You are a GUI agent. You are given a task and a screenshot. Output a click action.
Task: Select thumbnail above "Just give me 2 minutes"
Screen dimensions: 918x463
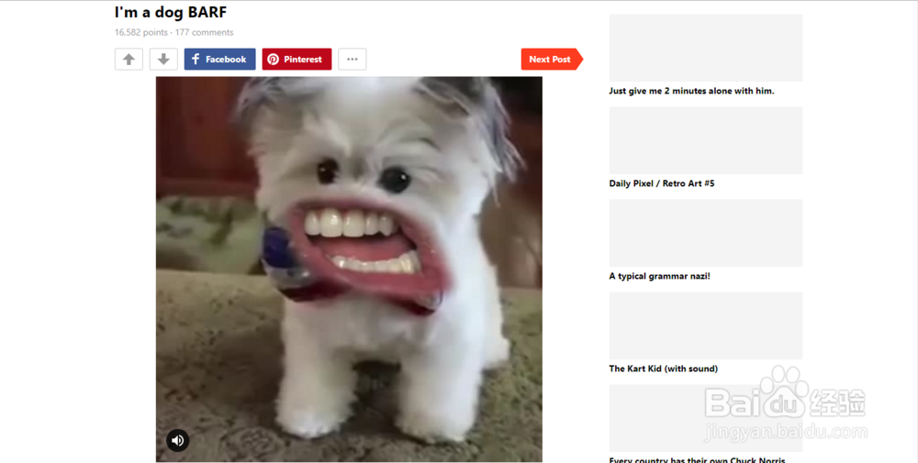[x=706, y=48]
